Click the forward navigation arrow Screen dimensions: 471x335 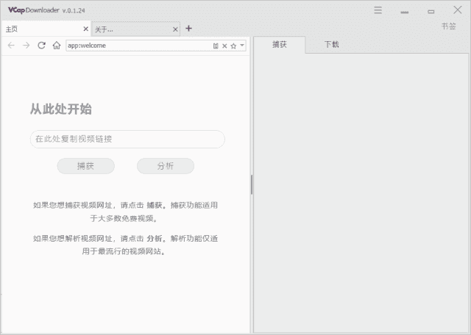click(26, 46)
